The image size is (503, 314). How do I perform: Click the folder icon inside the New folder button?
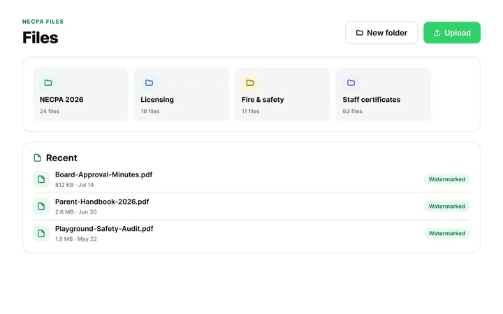click(x=360, y=33)
